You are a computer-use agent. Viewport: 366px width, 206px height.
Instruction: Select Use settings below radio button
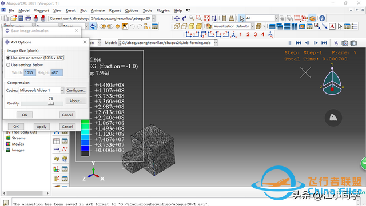pos(25,65)
